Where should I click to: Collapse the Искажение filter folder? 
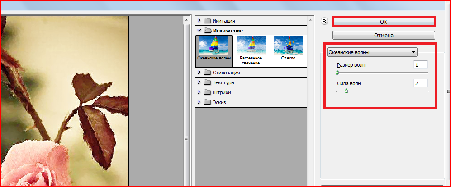pos(199,30)
